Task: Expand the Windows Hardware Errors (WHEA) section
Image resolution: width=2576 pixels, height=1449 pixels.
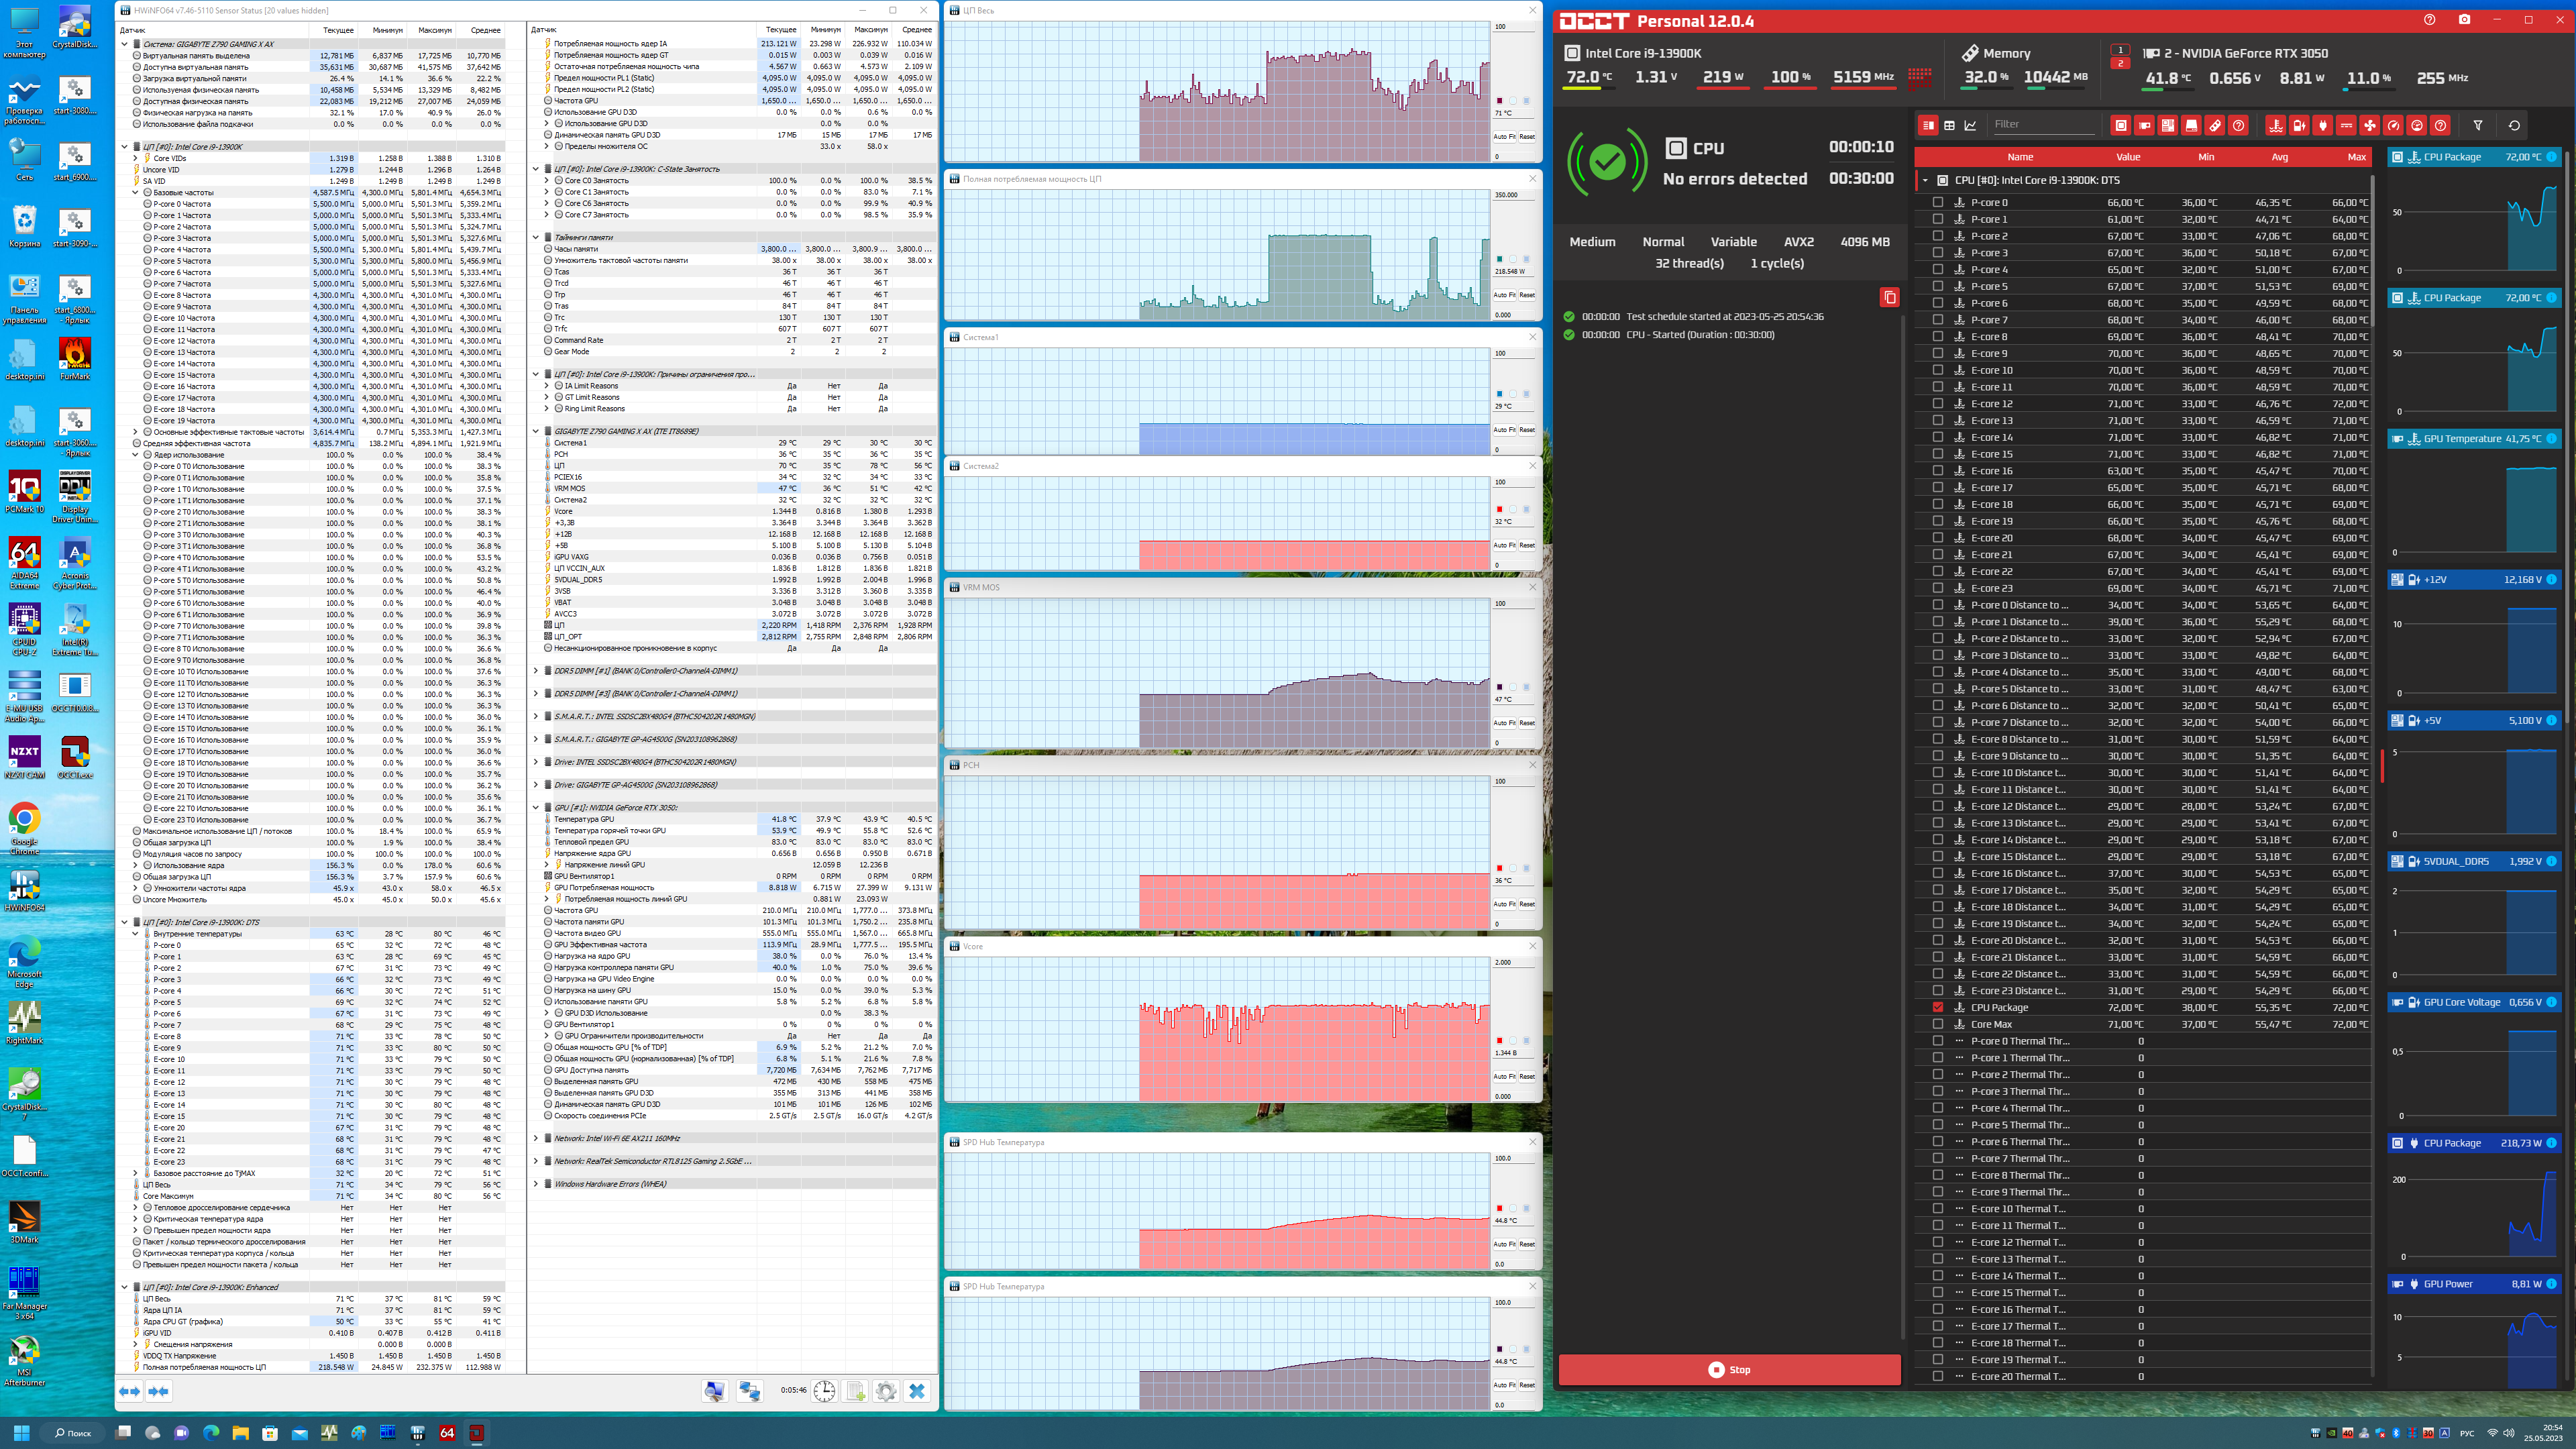Action: (536, 1184)
